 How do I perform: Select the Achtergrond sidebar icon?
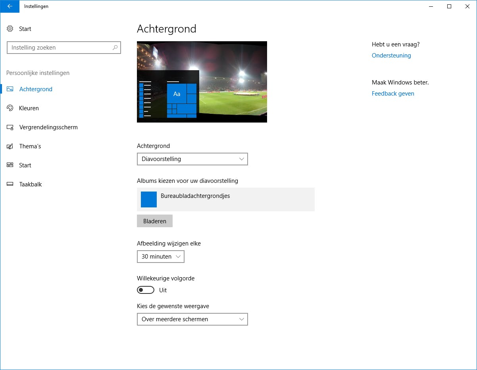click(x=10, y=89)
